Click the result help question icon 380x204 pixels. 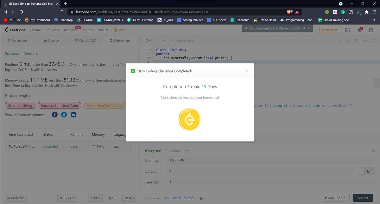(x=373, y=151)
